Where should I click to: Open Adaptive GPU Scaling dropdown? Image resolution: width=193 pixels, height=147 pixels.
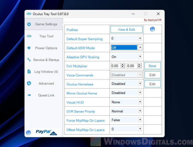140,57
